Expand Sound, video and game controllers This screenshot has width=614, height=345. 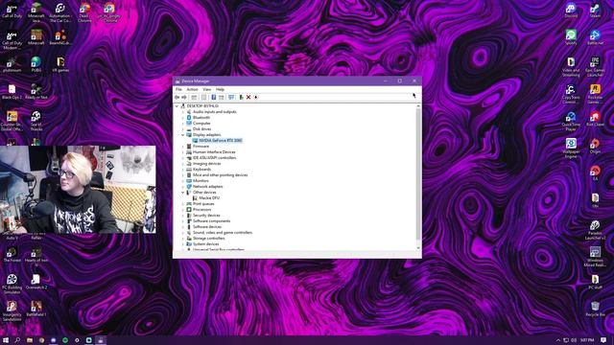click(x=182, y=233)
